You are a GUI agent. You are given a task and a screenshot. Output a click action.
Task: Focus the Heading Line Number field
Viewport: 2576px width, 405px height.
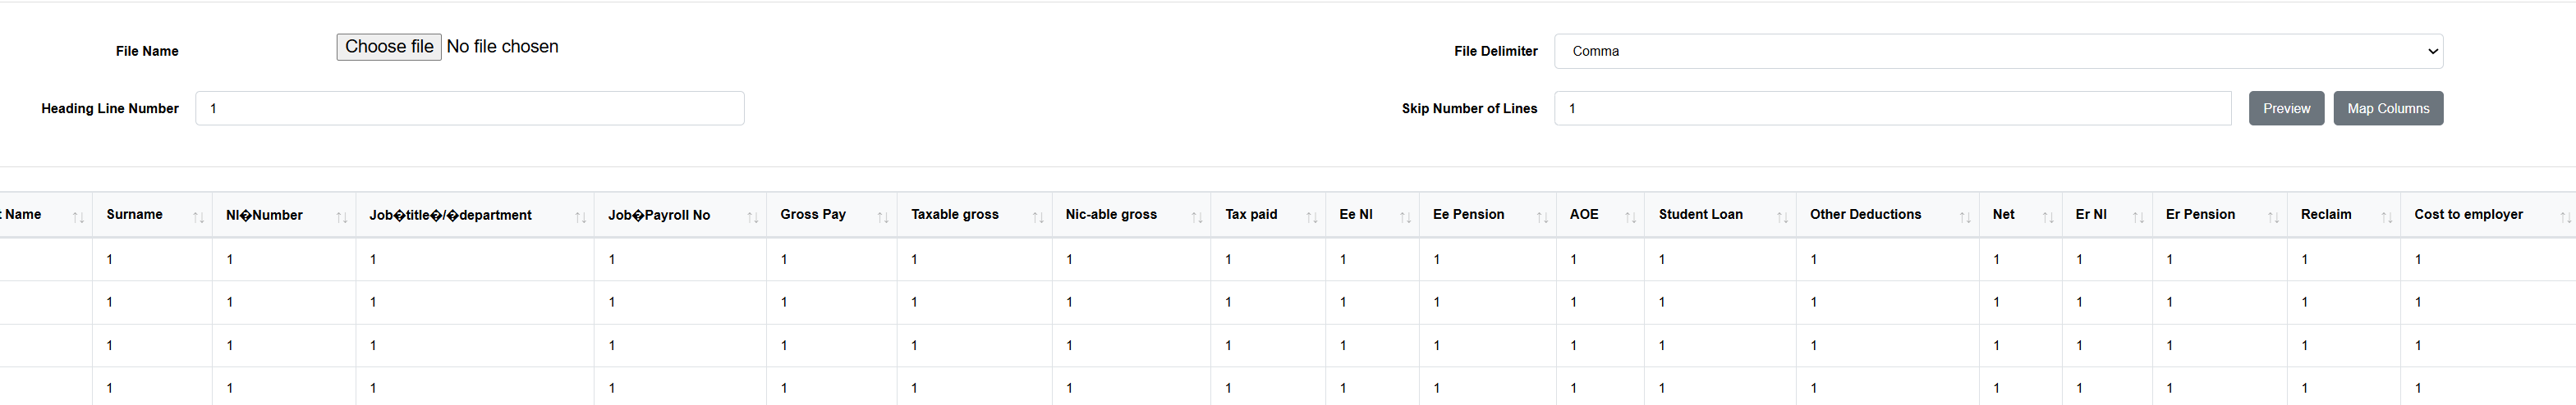click(x=469, y=109)
